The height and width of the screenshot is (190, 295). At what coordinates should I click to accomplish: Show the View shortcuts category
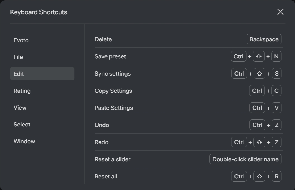[20, 108]
